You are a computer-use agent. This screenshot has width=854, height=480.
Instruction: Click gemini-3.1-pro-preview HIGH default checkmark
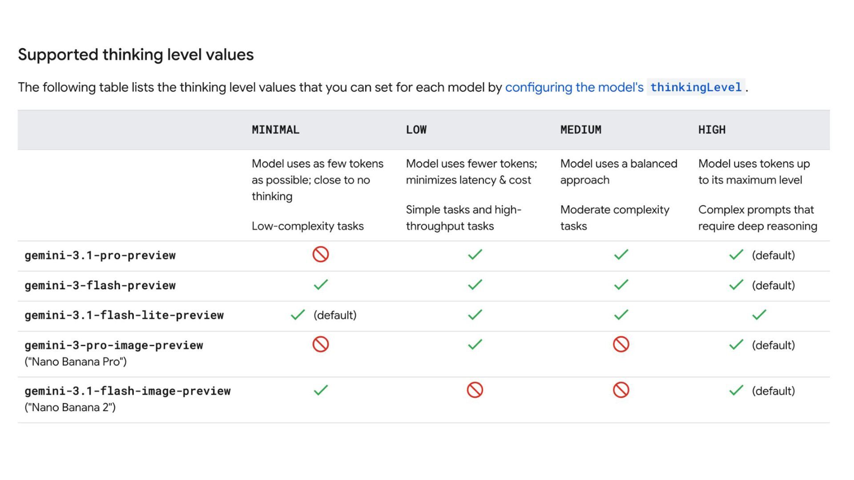(x=736, y=255)
